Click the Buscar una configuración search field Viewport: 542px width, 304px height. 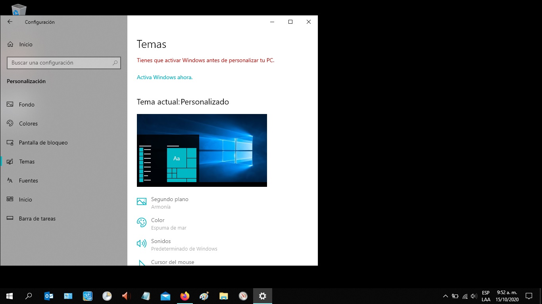click(63, 63)
